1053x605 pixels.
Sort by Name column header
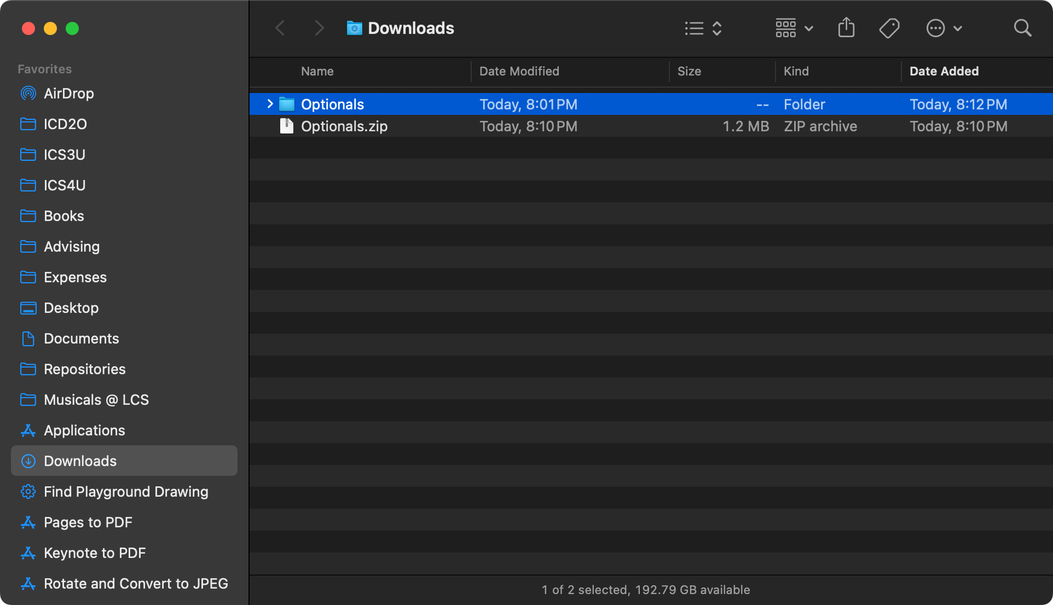point(317,71)
